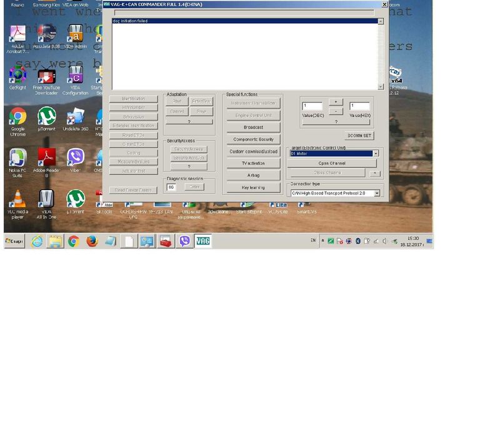This screenshot has height=437, width=478.
Task: Click the Identification button
Action: (134, 99)
